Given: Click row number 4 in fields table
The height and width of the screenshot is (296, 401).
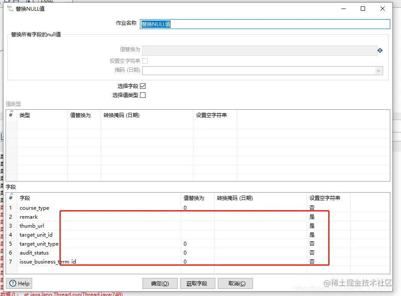Looking at the screenshot, I should pyautogui.click(x=11, y=235).
